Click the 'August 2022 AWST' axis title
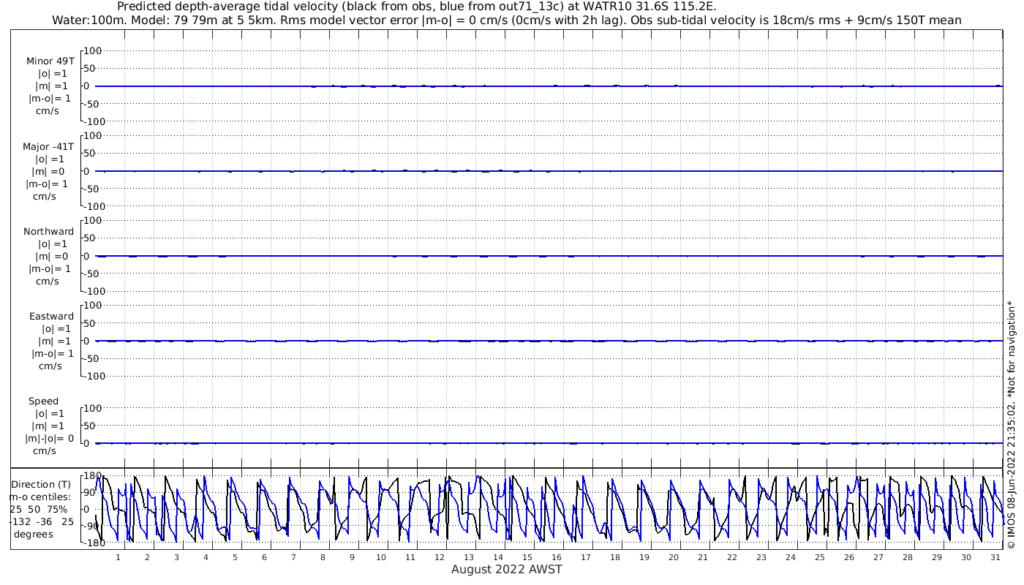 (506, 570)
